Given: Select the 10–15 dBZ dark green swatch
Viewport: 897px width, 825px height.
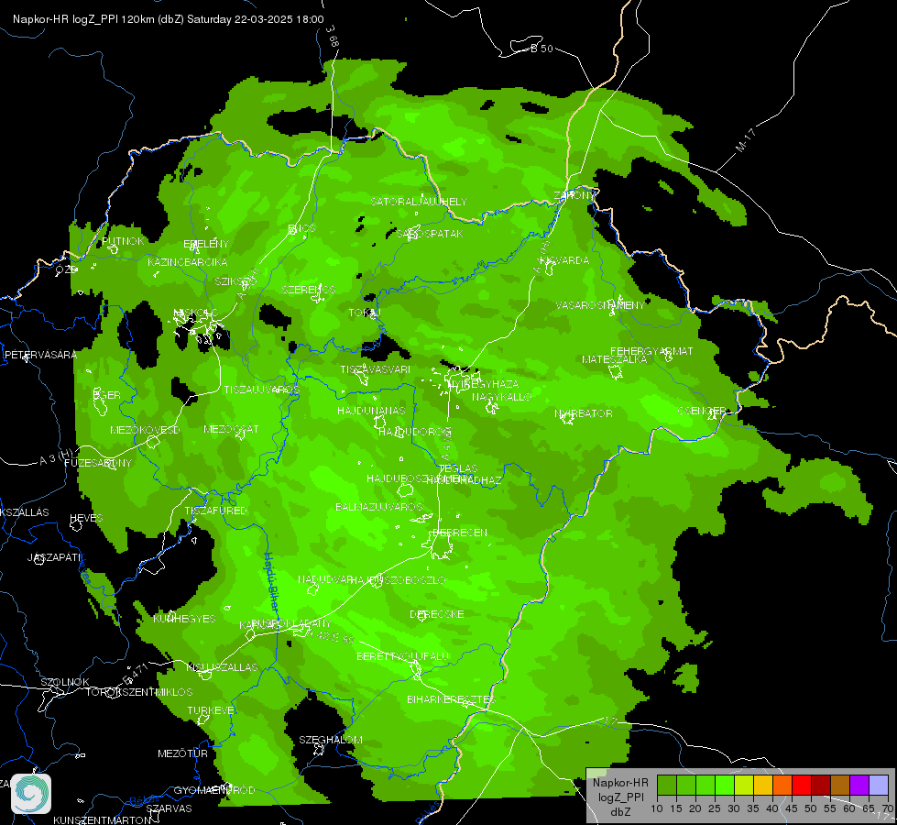Looking at the screenshot, I should click(x=666, y=785).
